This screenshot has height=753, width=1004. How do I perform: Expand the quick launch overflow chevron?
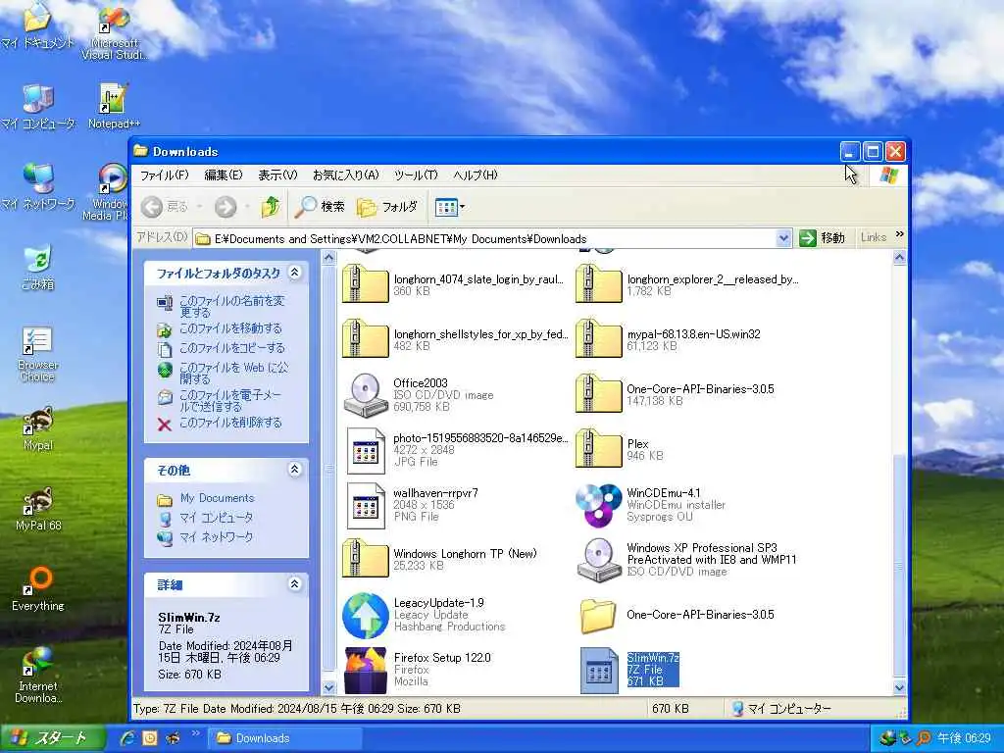(x=195, y=733)
